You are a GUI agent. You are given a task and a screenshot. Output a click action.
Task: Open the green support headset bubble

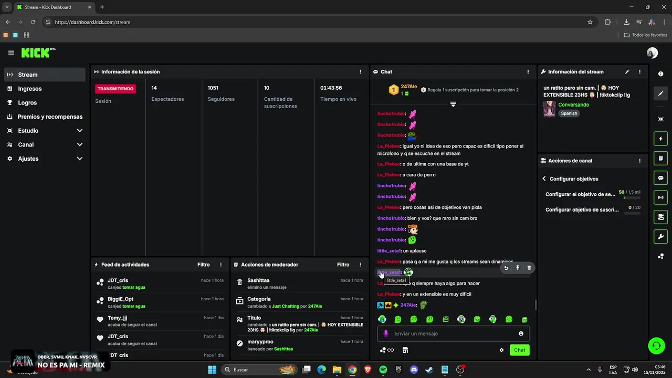point(656,345)
